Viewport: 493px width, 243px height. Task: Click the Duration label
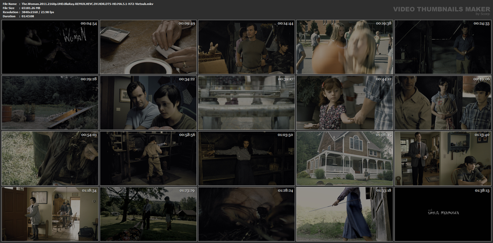point(9,16)
